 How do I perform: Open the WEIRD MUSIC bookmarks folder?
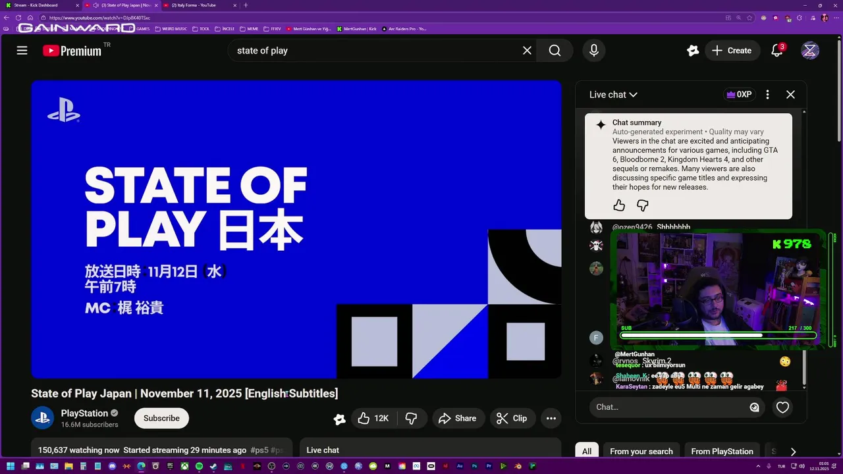click(x=171, y=29)
